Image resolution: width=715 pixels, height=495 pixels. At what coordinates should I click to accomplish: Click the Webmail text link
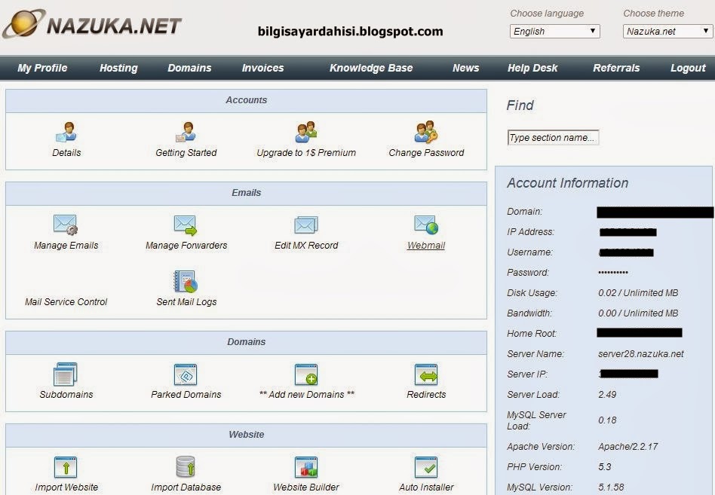point(426,246)
